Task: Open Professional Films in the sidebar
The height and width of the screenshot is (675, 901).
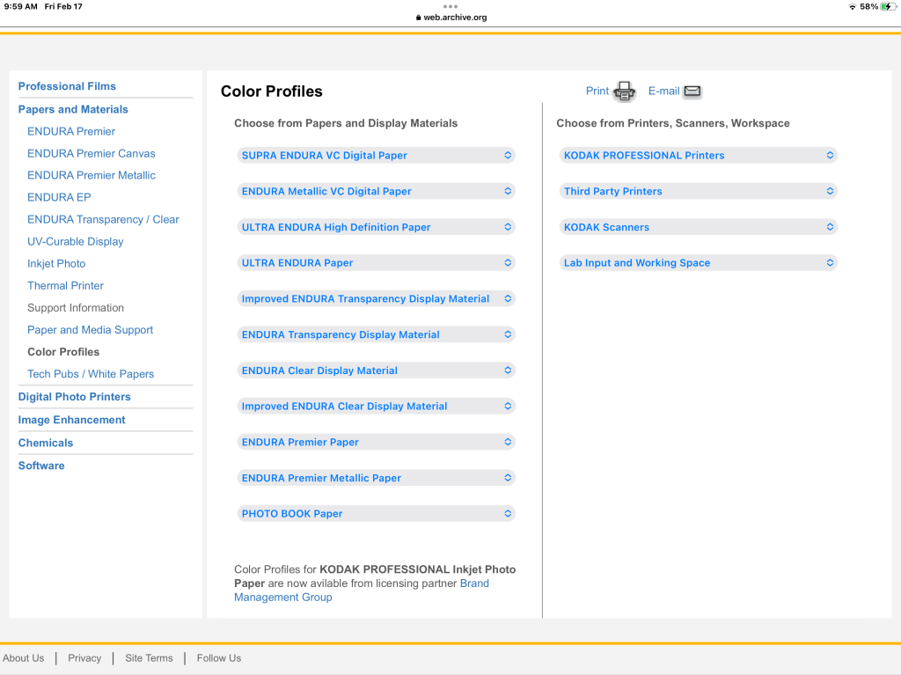Action: 67,86
